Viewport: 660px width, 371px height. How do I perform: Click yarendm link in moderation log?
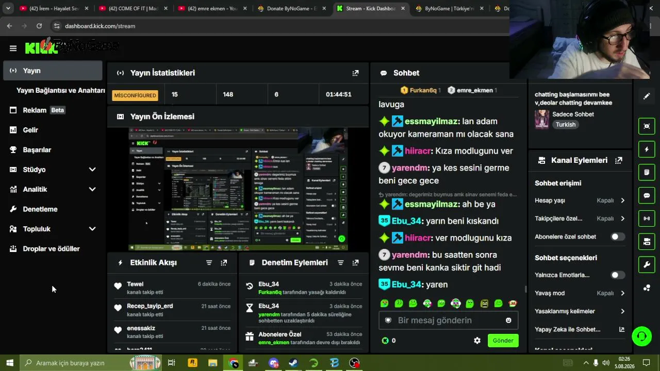click(269, 314)
